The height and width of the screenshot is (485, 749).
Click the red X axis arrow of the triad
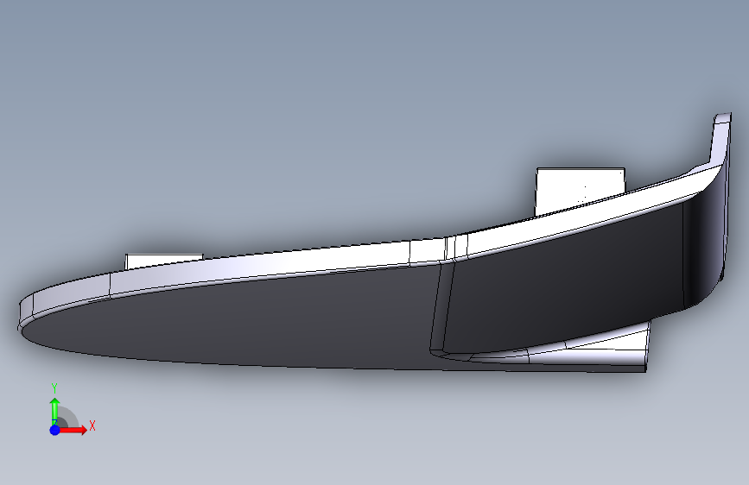click(x=73, y=430)
